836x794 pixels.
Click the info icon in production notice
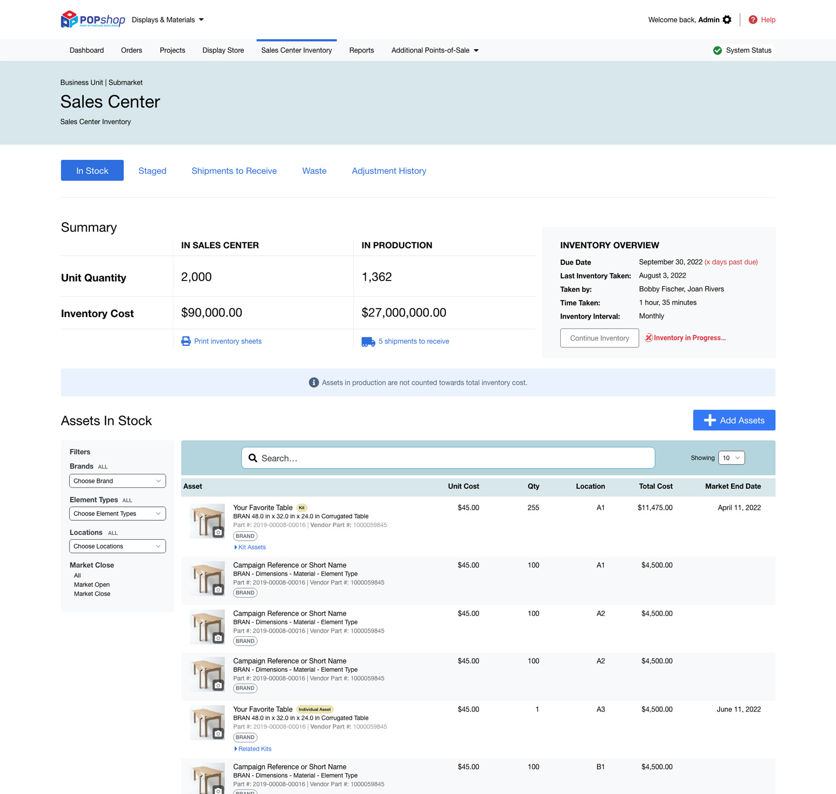tap(313, 383)
